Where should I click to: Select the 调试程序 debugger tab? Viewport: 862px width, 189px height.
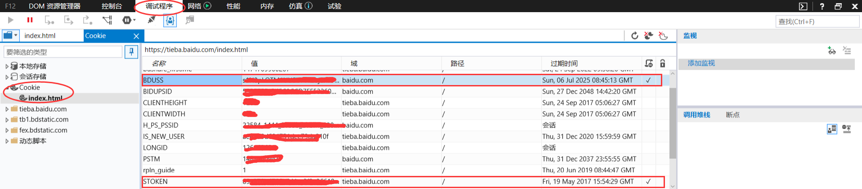159,6
